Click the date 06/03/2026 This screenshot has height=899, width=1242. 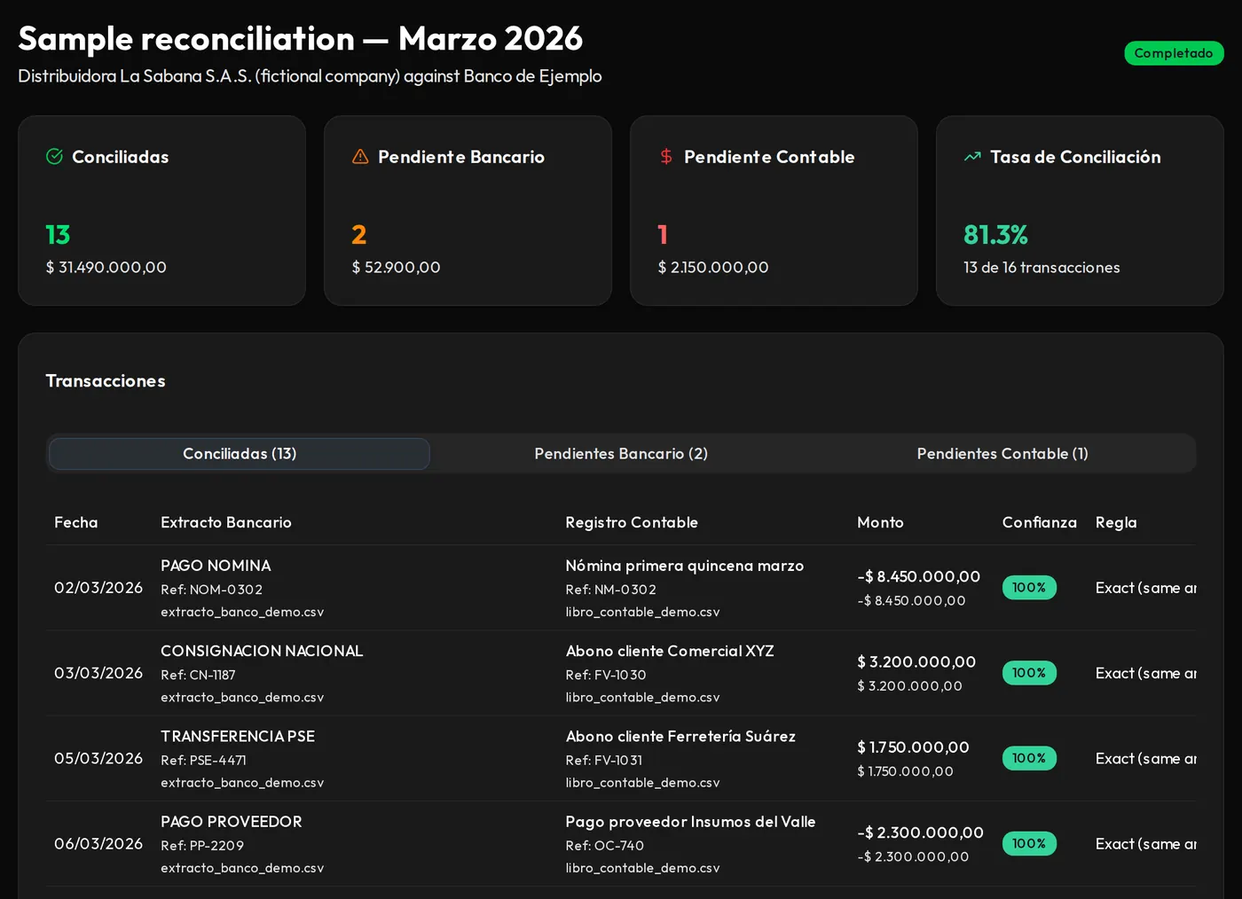[98, 844]
